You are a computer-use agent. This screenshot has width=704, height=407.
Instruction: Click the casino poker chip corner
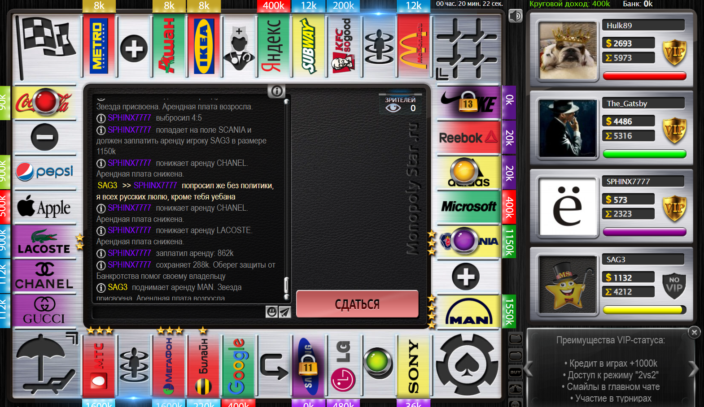pyautogui.click(x=467, y=364)
